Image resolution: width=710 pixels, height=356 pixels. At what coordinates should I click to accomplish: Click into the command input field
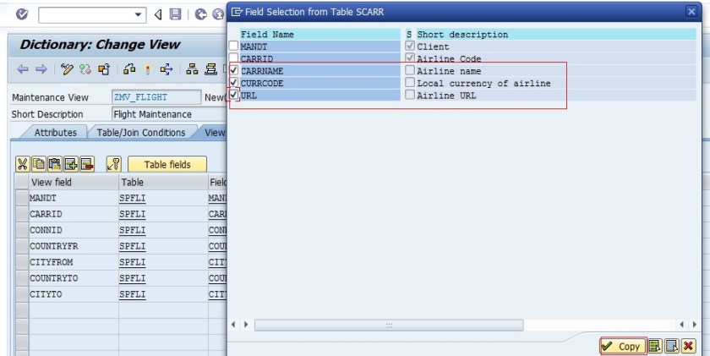pyautogui.click(x=92, y=15)
